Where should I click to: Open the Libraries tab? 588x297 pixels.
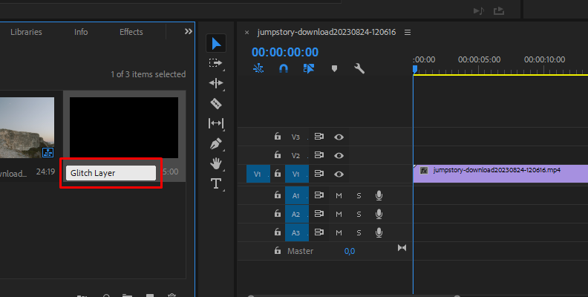tap(26, 32)
